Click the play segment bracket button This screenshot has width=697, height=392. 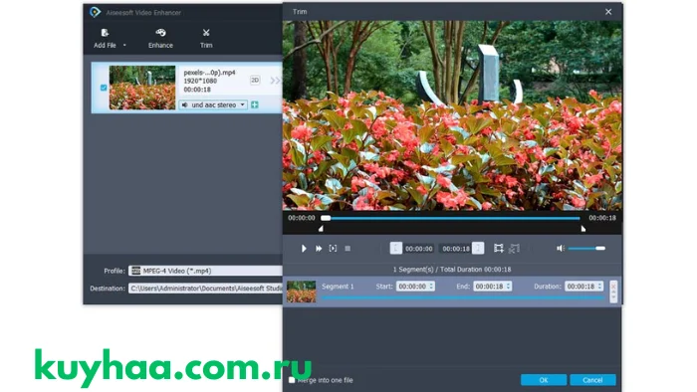pos(333,249)
